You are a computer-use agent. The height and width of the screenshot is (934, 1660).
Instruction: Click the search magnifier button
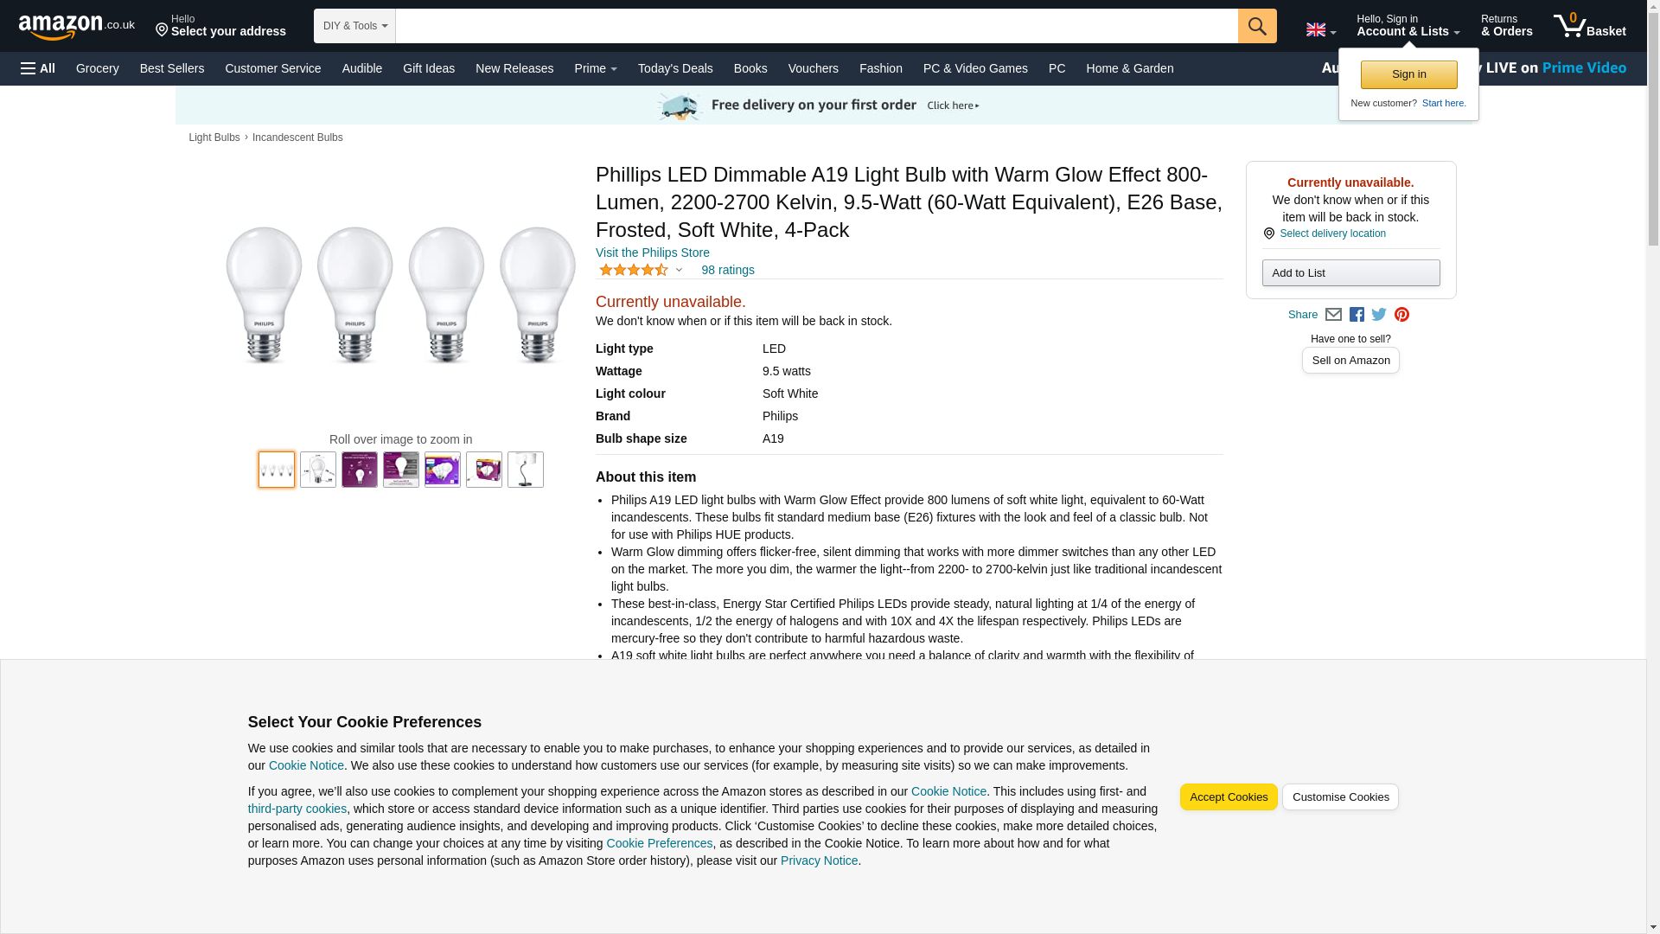tap(1256, 26)
